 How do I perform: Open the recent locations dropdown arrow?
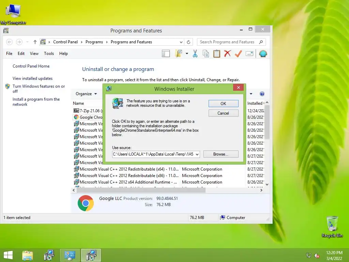27,42
